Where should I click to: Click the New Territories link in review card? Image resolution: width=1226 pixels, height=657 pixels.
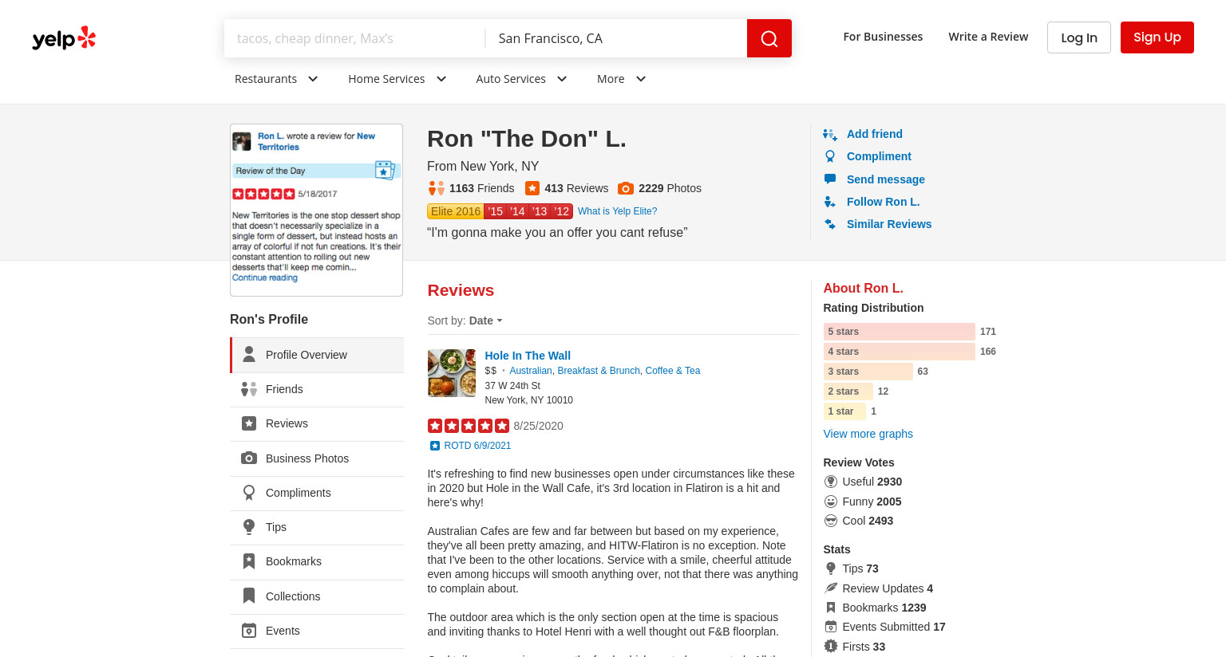[316, 141]
